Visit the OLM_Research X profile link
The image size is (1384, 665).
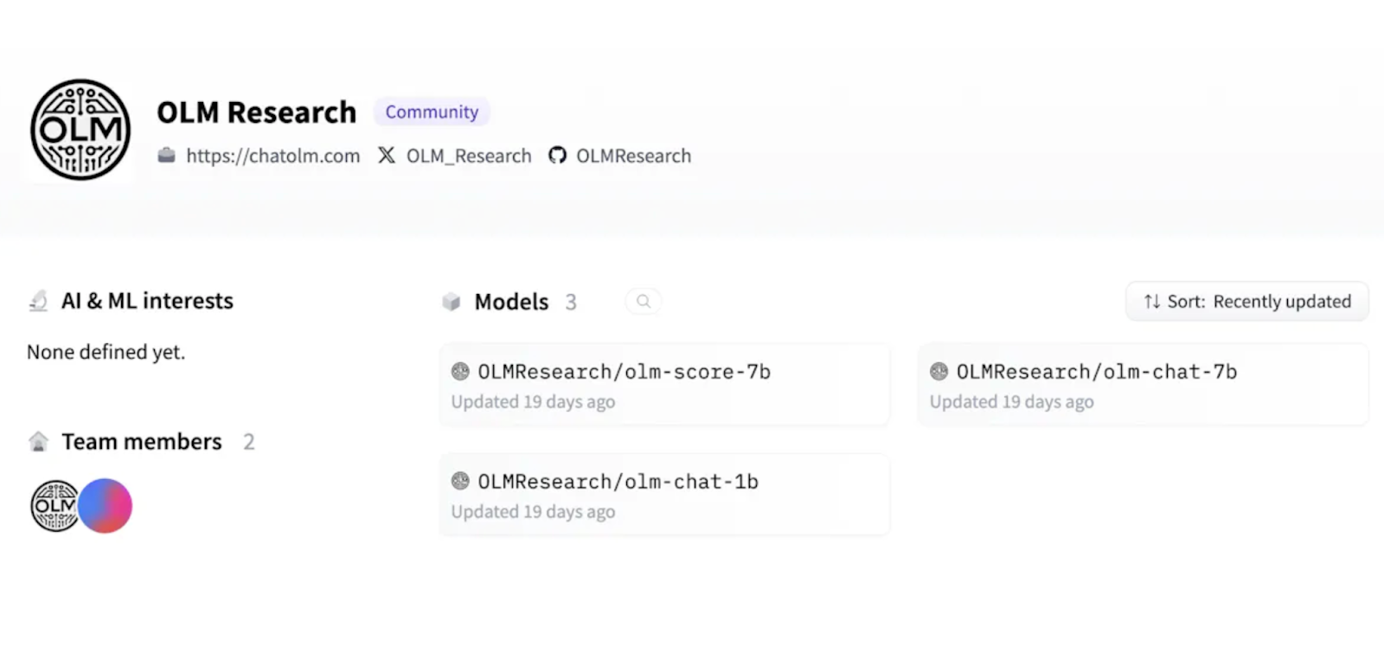click(469, 156)
